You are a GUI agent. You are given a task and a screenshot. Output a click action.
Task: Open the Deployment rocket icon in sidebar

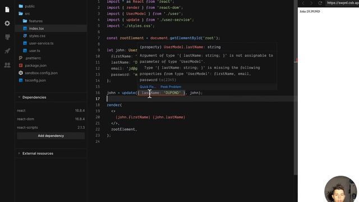coord(7,51)
